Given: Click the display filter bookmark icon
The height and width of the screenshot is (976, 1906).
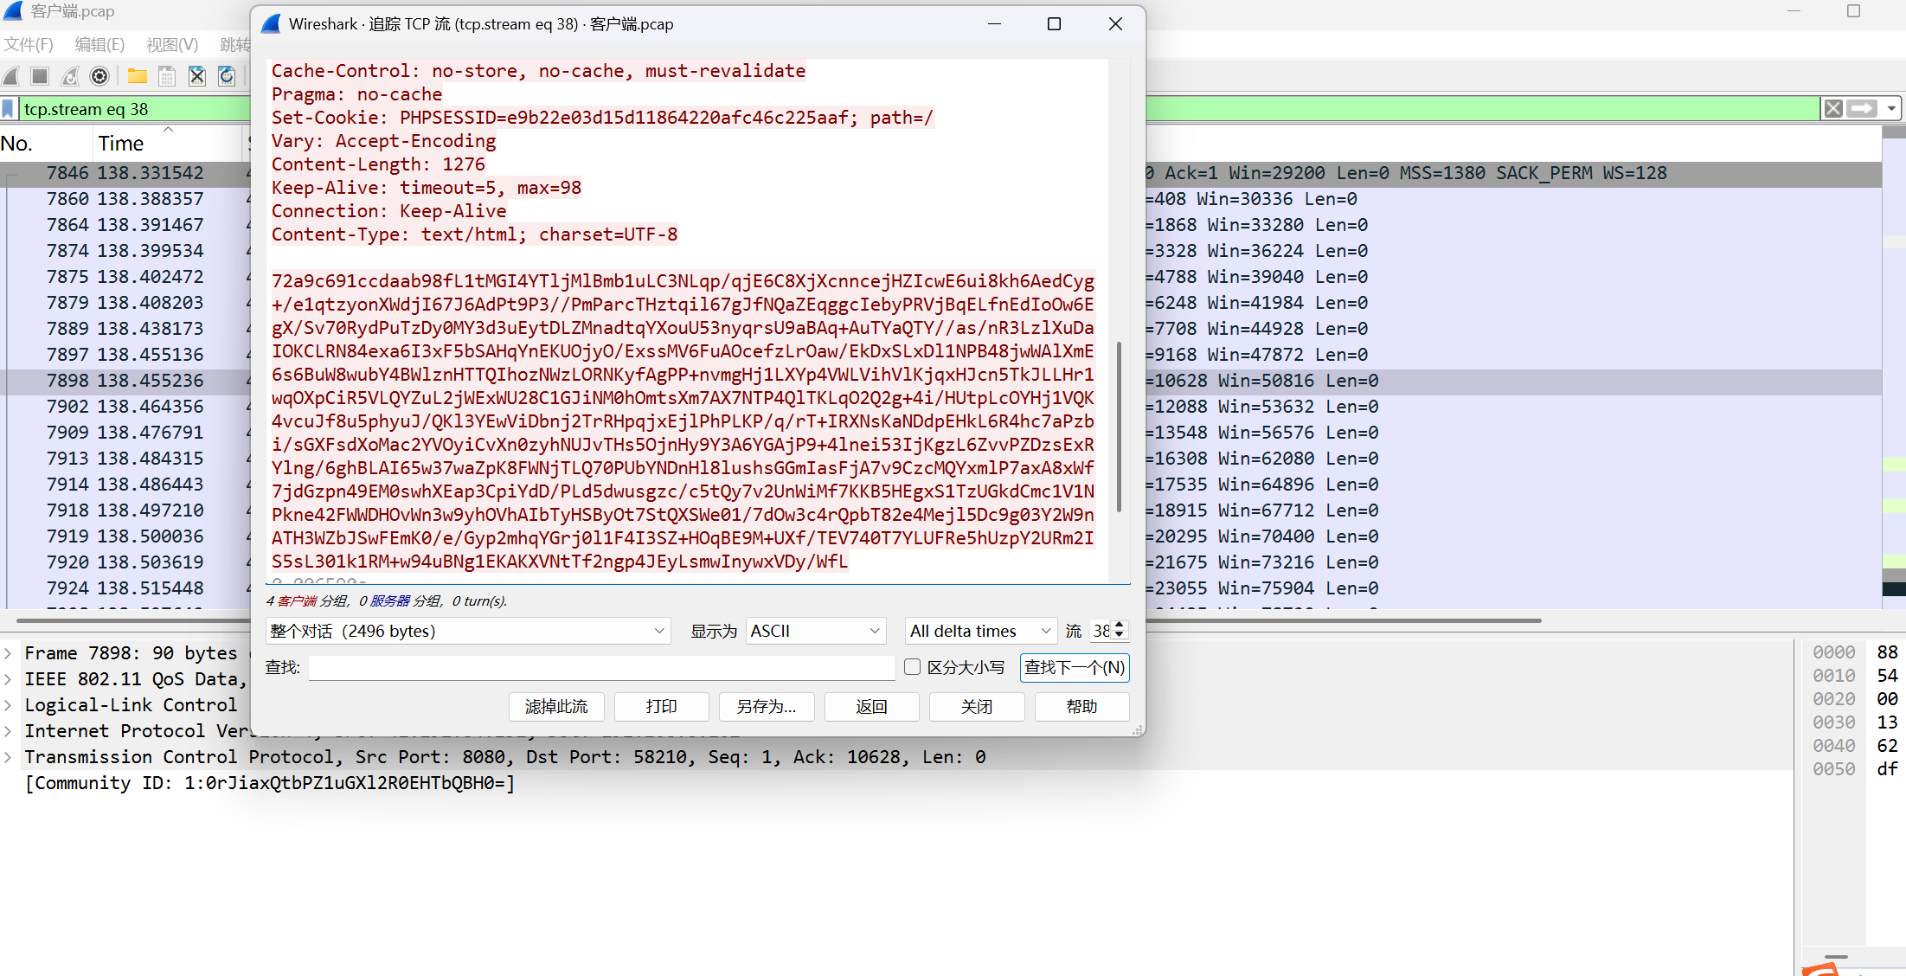Looking at the screenshot, I should point(9,109).
